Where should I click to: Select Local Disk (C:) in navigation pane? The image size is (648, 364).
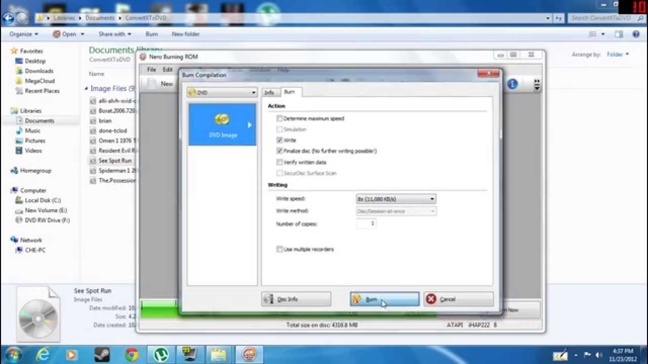tap(43, 200)
